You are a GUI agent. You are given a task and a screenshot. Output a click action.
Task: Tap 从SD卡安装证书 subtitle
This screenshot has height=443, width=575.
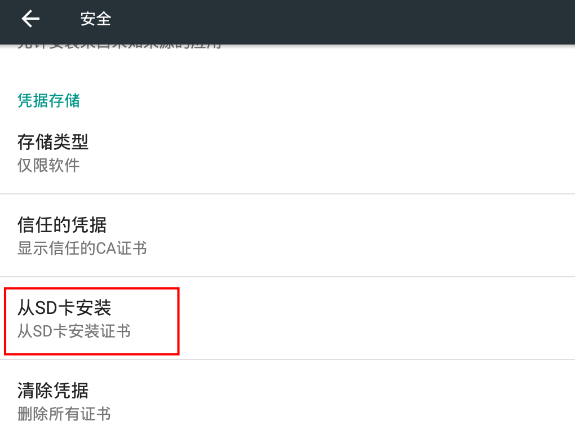(74, 331)
